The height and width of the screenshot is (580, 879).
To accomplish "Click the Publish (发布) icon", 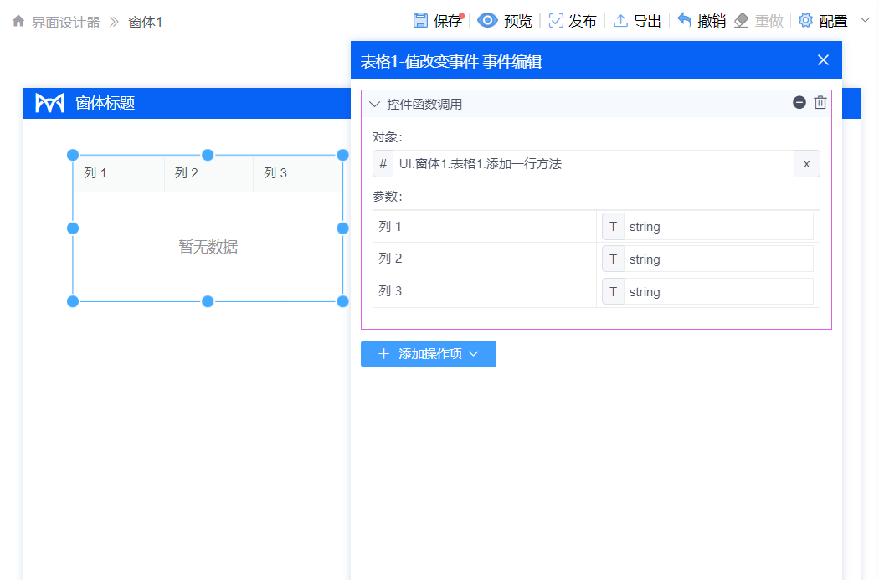I will pos(554,20).
